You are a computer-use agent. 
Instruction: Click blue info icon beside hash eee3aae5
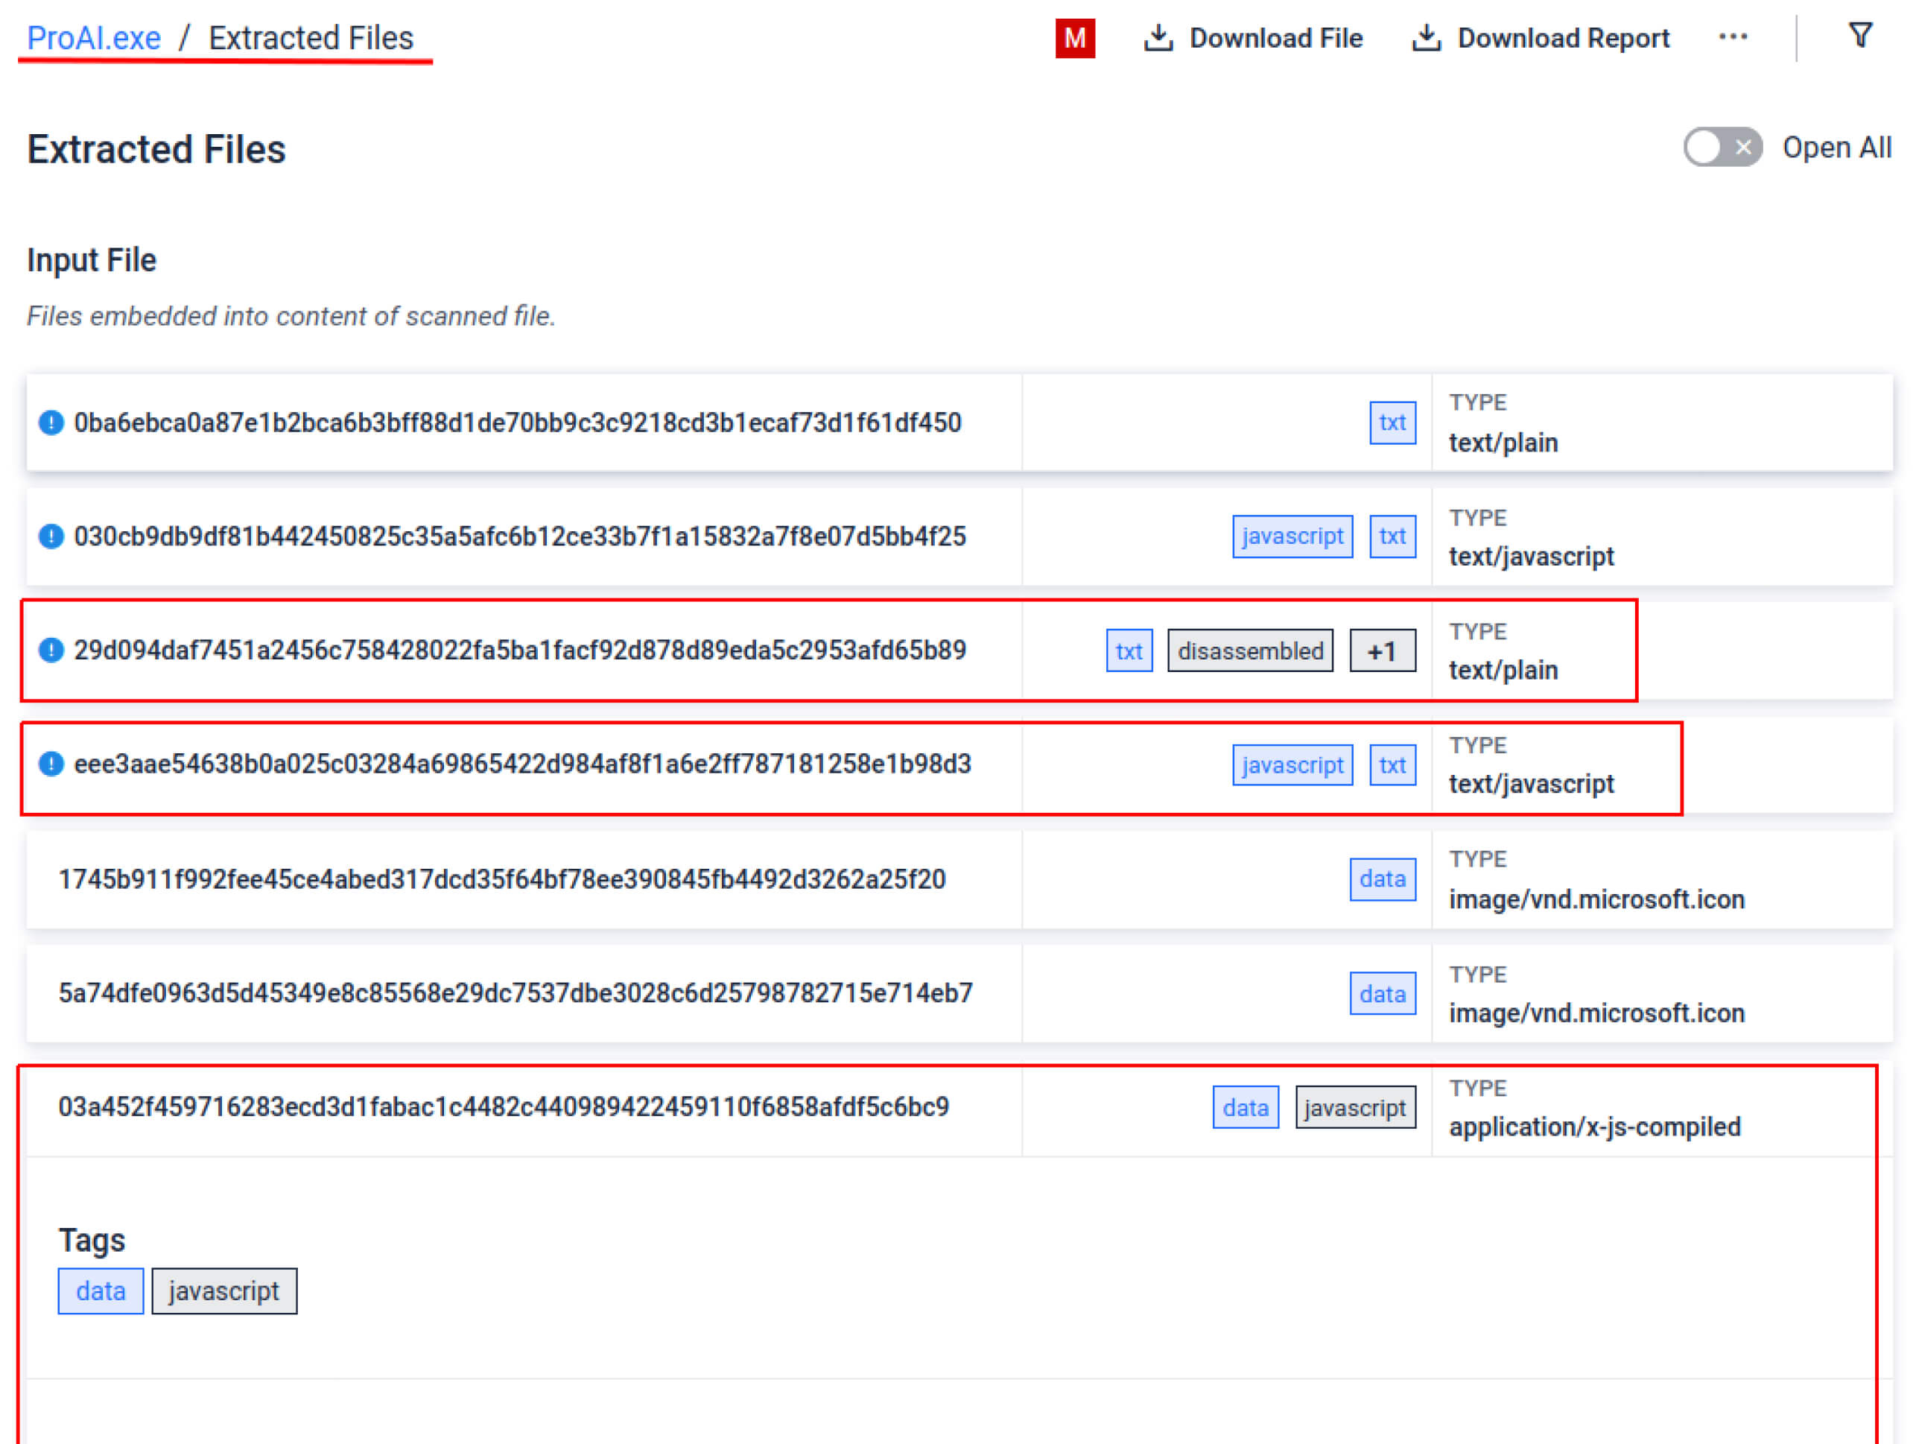51,764
